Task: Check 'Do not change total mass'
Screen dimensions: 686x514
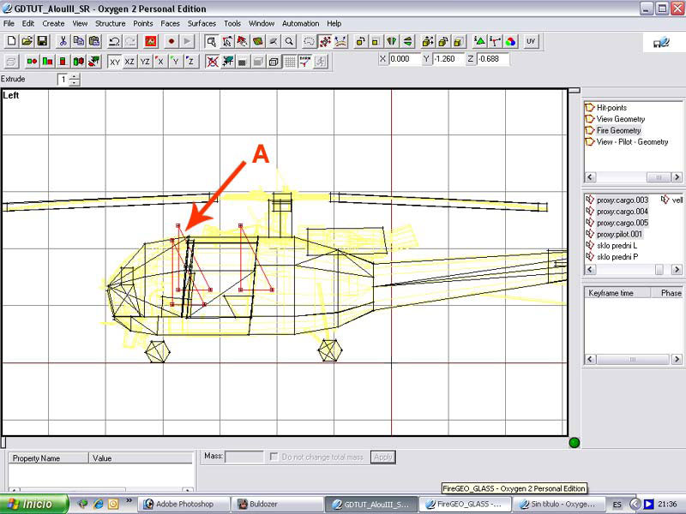Action: (274, 457)
